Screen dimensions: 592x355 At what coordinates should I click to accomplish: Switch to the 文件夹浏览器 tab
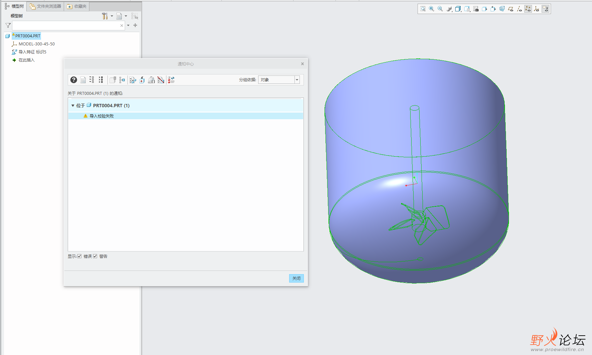[x=45, y=6]
